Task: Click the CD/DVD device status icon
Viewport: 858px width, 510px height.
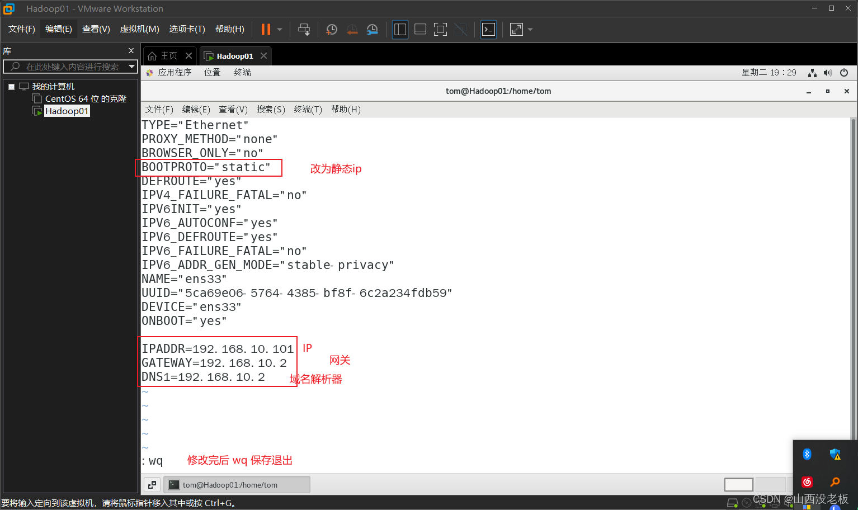Action: tap(747, 503)
